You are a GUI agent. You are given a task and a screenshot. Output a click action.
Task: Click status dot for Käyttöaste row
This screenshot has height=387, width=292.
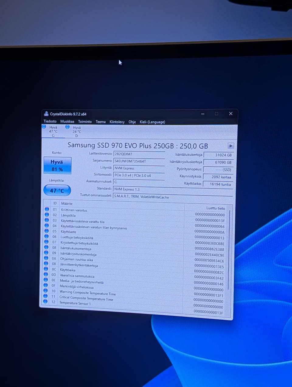pyautogui.click(x=47, y=231)
